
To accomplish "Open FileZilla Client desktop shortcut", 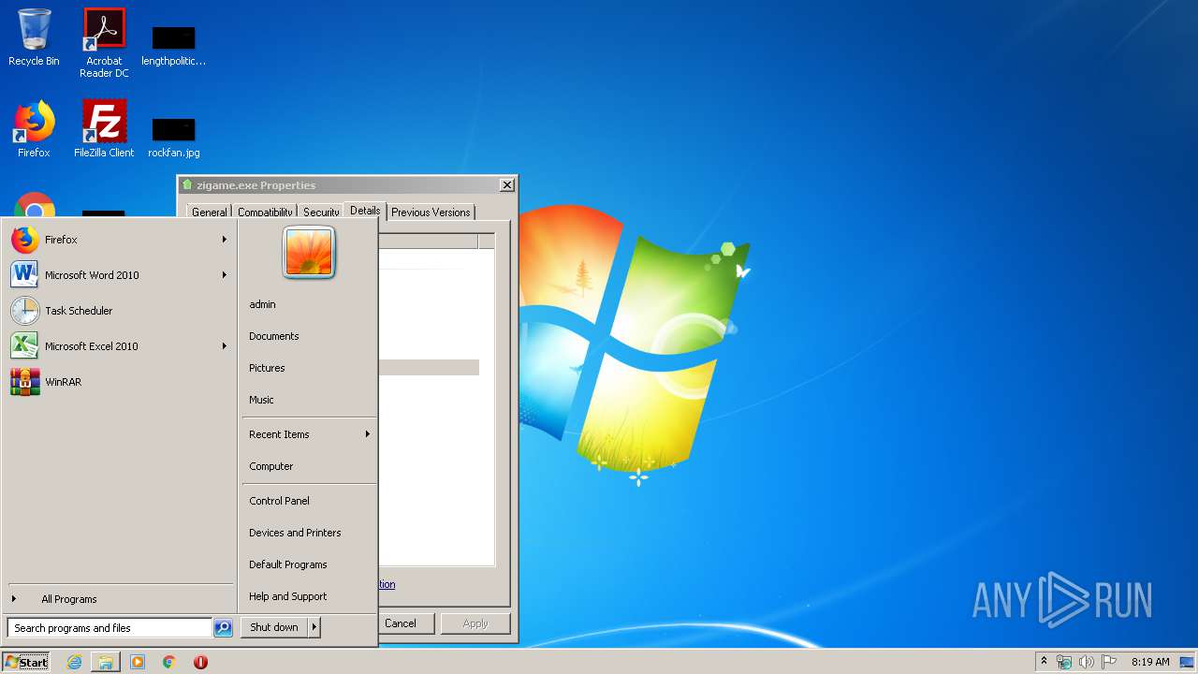I will [x=104, y=129].
